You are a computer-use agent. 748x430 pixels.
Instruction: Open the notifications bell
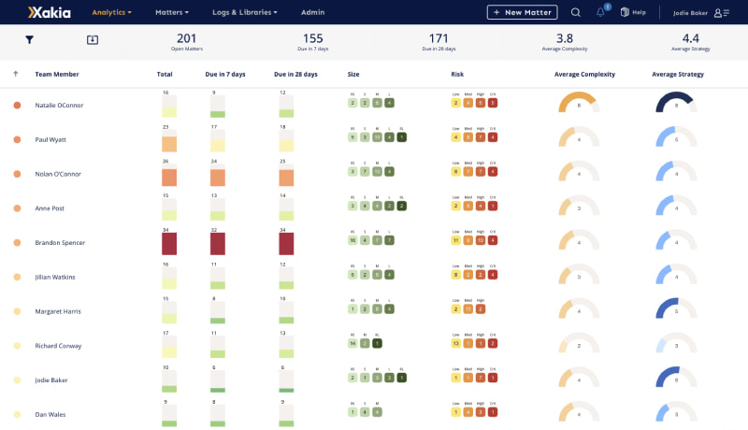coord(600,12)
